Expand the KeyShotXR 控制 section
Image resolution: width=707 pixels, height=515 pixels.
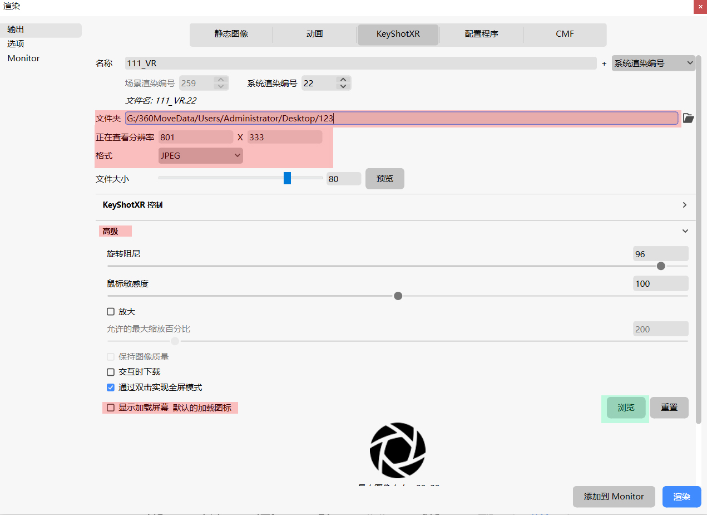point(685,205)
